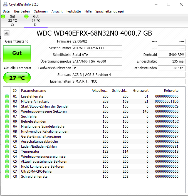Click the Seriennummer field WD-WCC7K4ZSN1XT
Screen dimensions: 188x196
tap(97, 48)
